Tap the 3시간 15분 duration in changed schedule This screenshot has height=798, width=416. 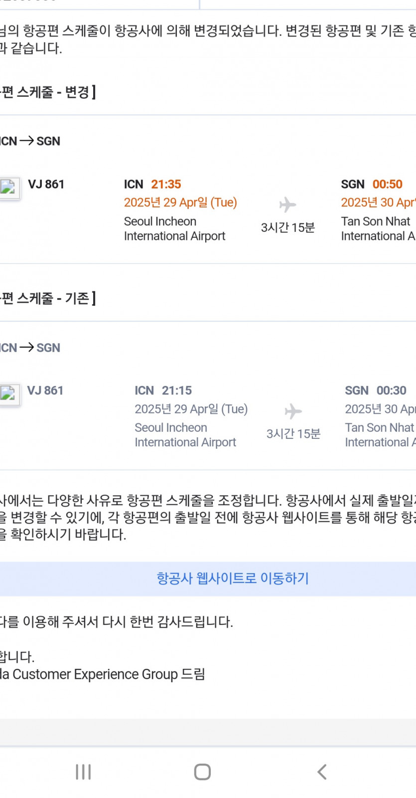click(287, 228)
